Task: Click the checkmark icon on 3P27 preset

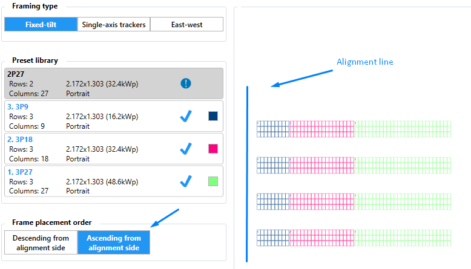Action: click(186, 181)
